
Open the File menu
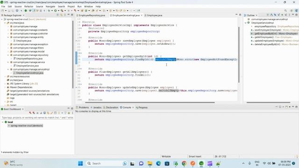pyautogui.click(x=3, y=7)
